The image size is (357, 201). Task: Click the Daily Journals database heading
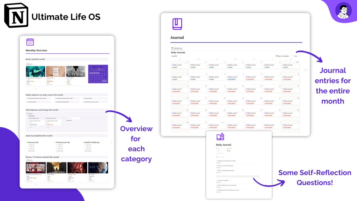point(178,52)
